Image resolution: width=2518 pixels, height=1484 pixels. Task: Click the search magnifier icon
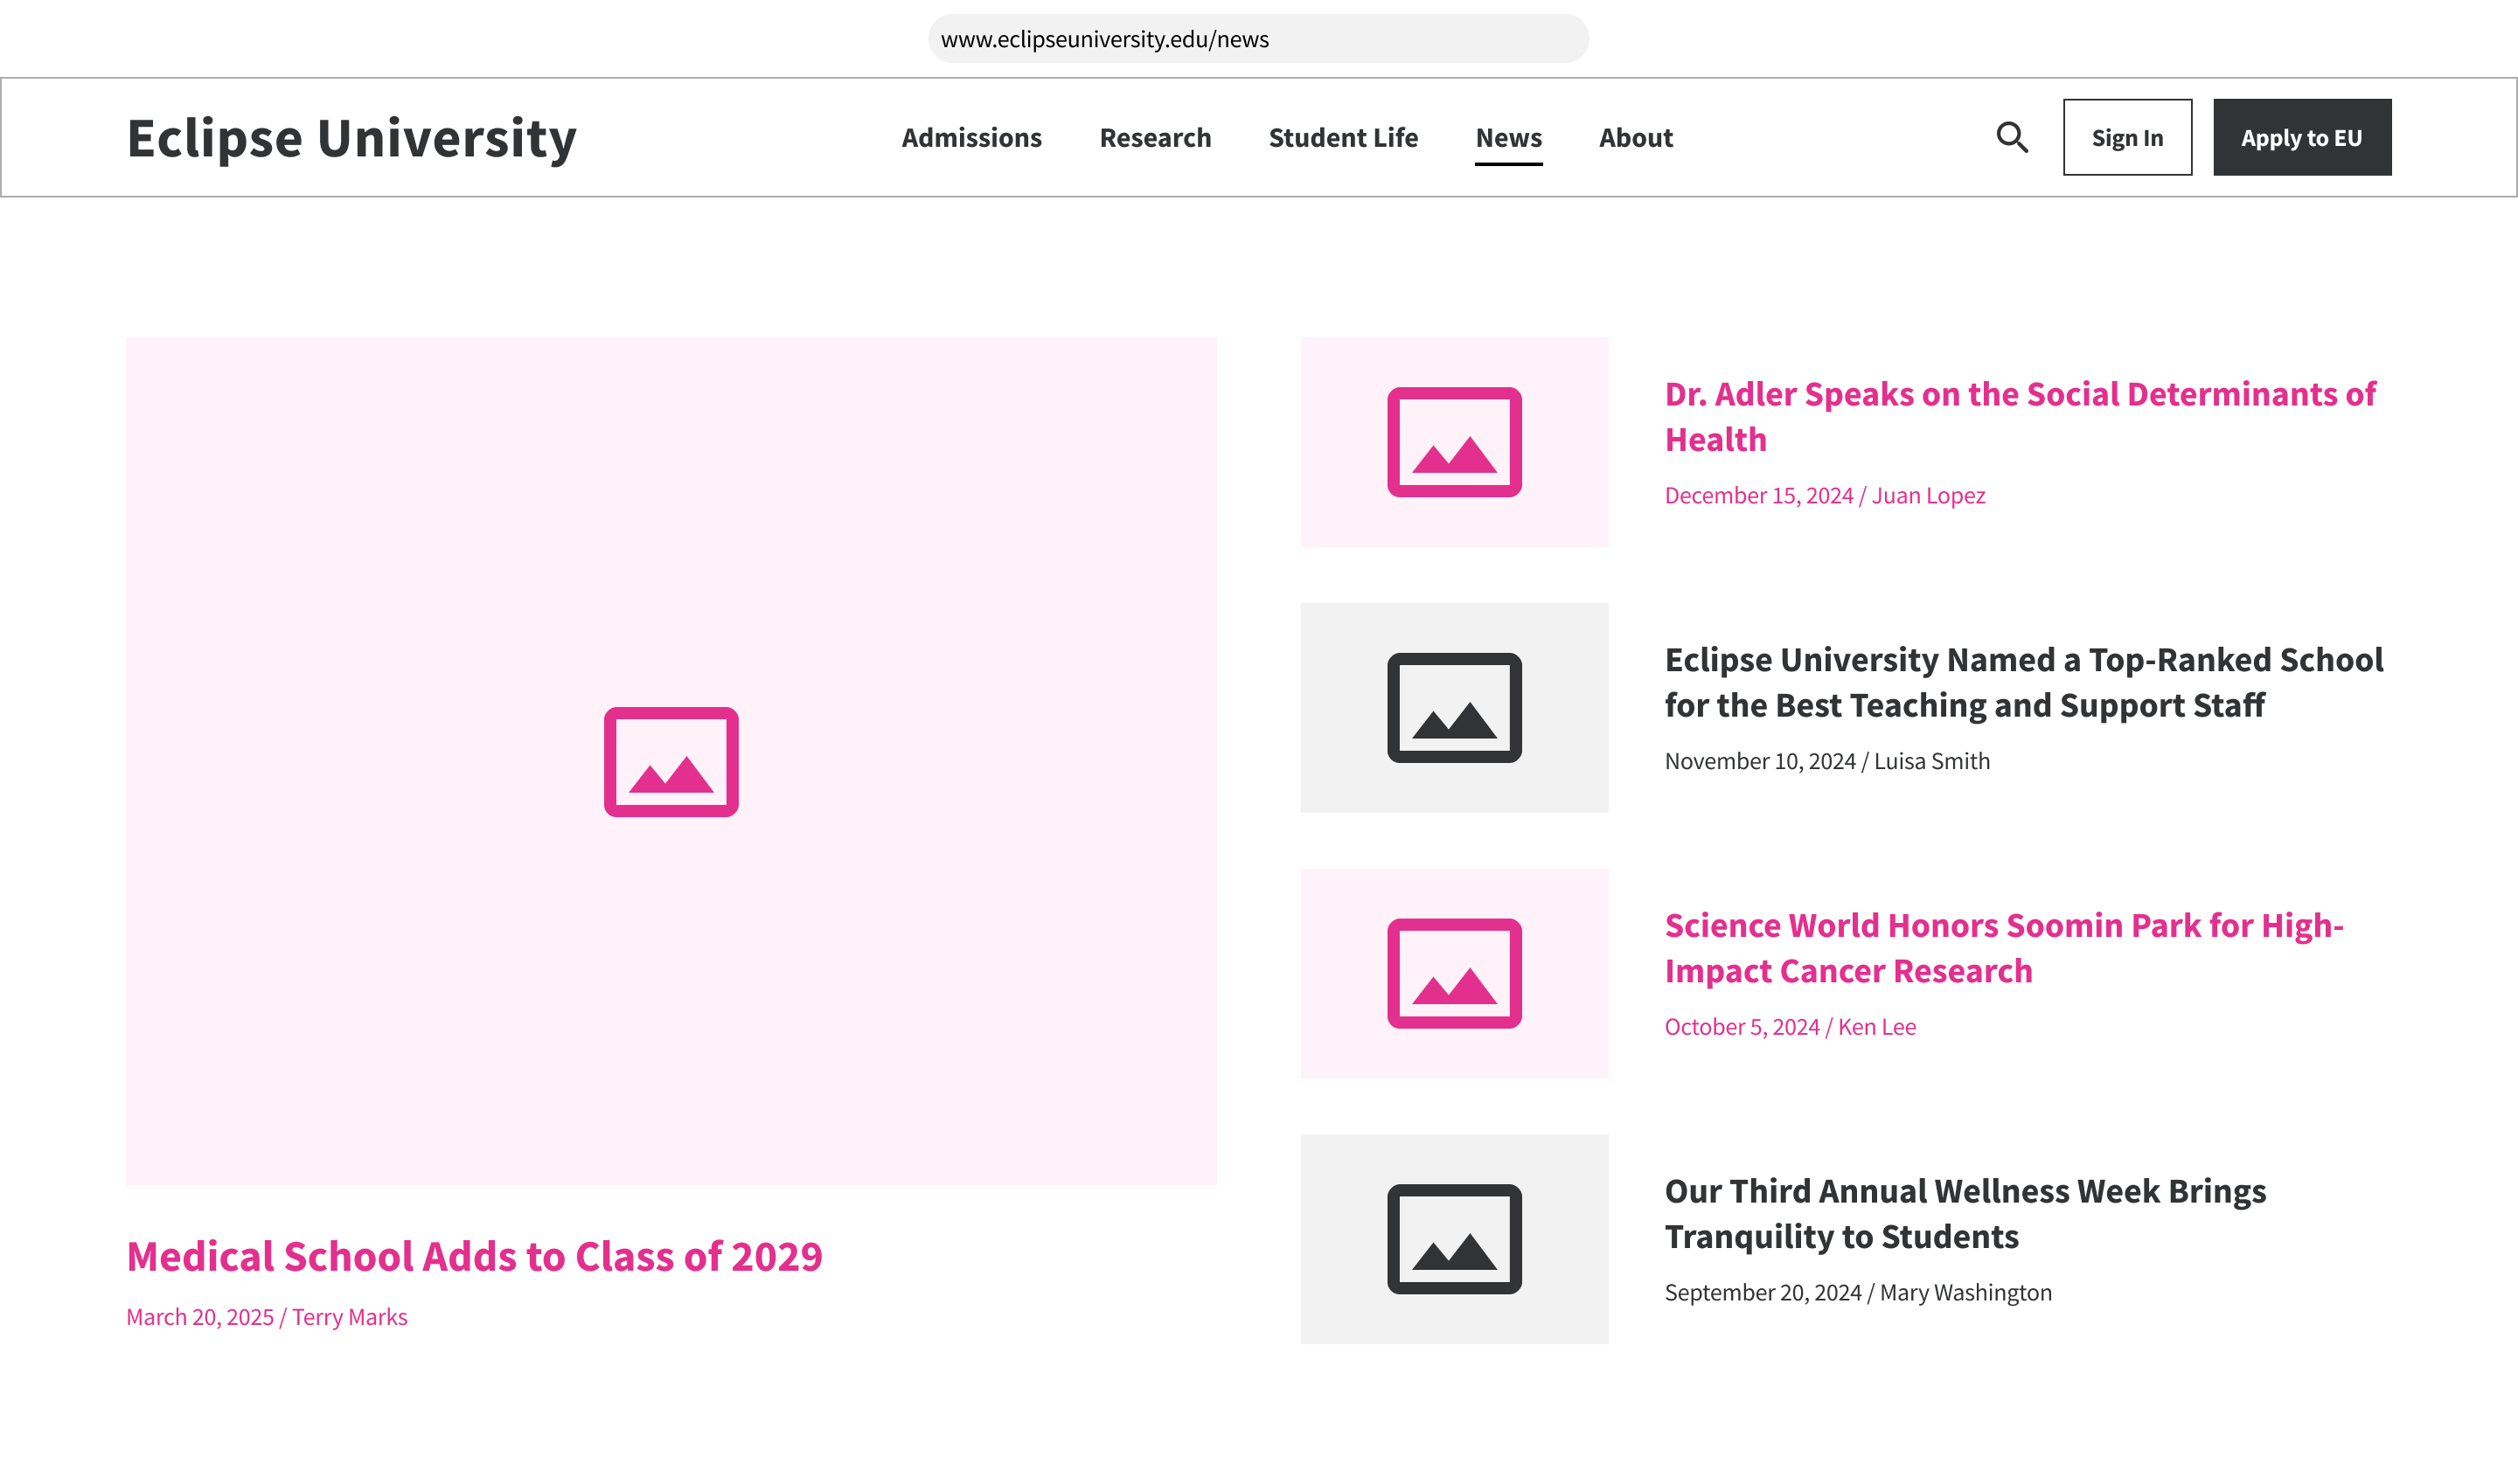click(2012, 137)
